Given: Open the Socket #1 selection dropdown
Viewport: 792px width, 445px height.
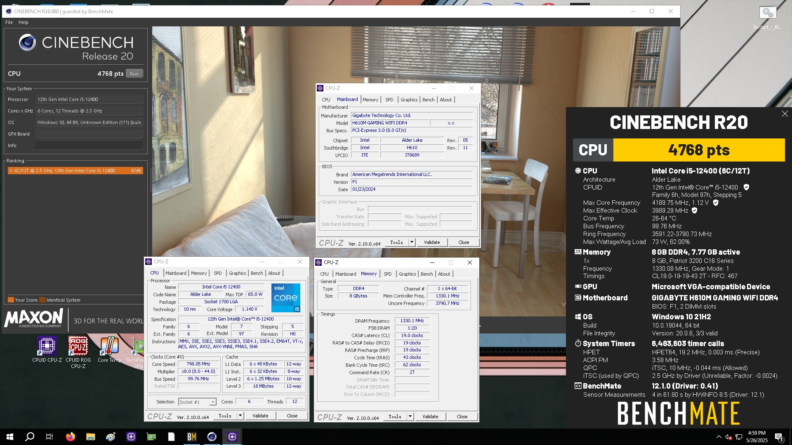Looking at the screenshot, I should (197, 402).
